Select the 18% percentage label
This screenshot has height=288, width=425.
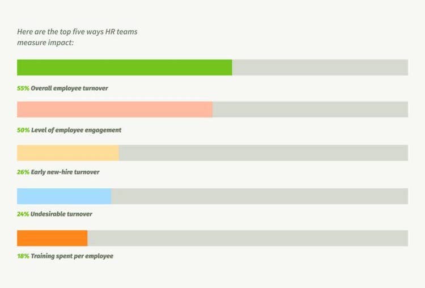coord(23,256)
